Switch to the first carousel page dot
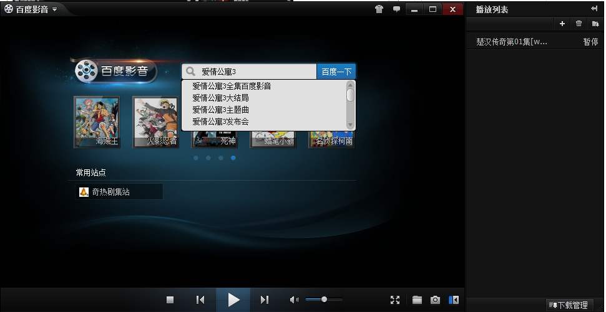The image size is (606, 312). (196, 158)
